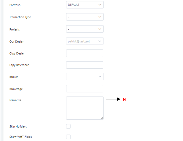Grab the Narrative textarea resize handle

pos(102,118)
